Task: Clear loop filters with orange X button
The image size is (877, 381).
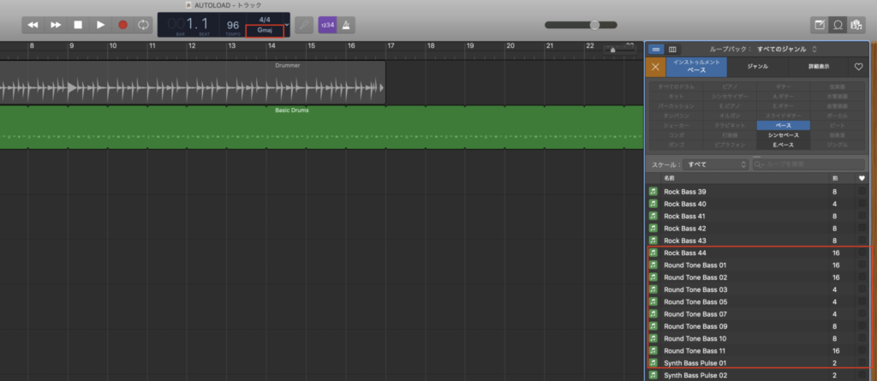Action: pyautogui.click(x=656, y=66)
